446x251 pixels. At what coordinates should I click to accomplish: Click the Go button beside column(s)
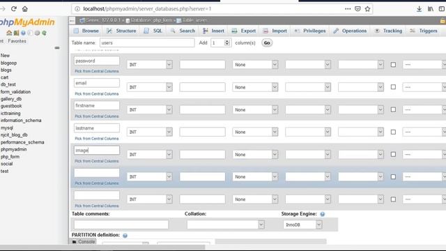point(267,43)
